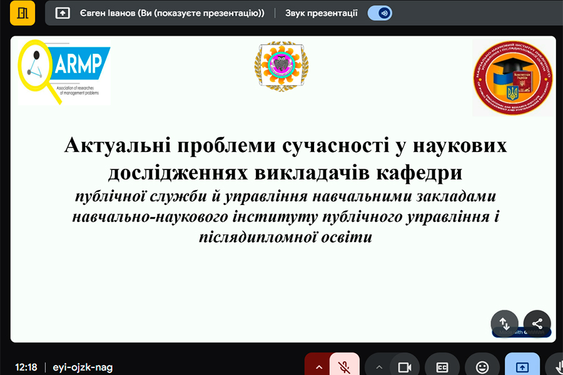Raise hand icon at bottom edge

557,367
